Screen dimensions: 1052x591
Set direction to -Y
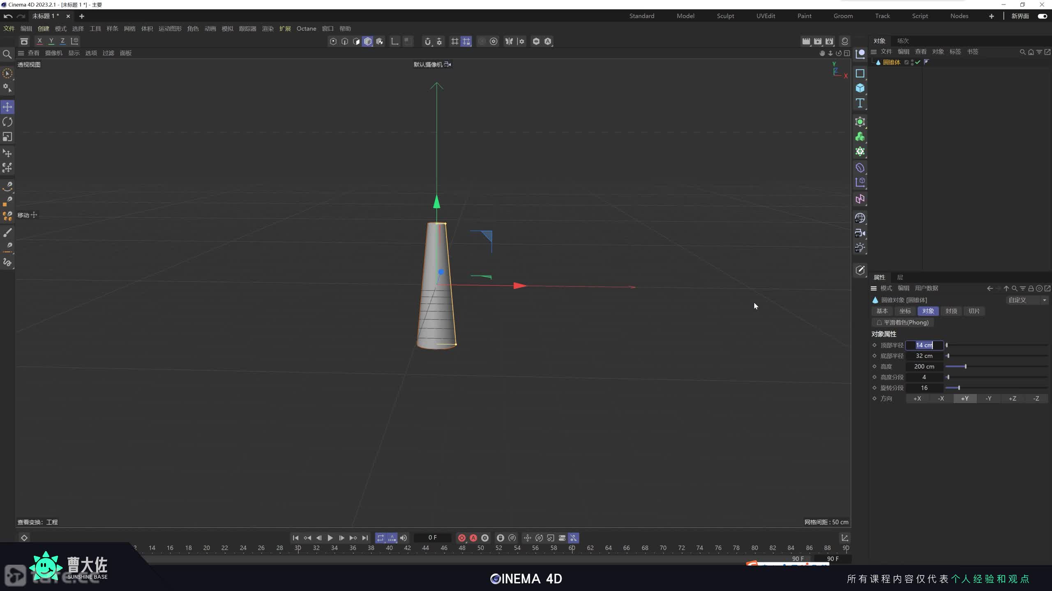coord(988,399)
